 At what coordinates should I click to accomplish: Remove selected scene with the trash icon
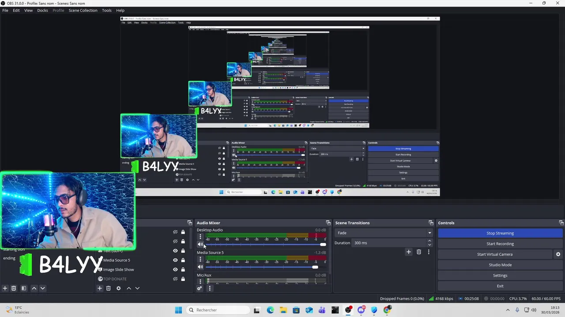(x=14, y=288)
